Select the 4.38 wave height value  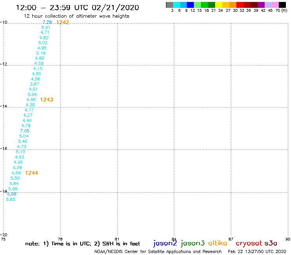30,105
